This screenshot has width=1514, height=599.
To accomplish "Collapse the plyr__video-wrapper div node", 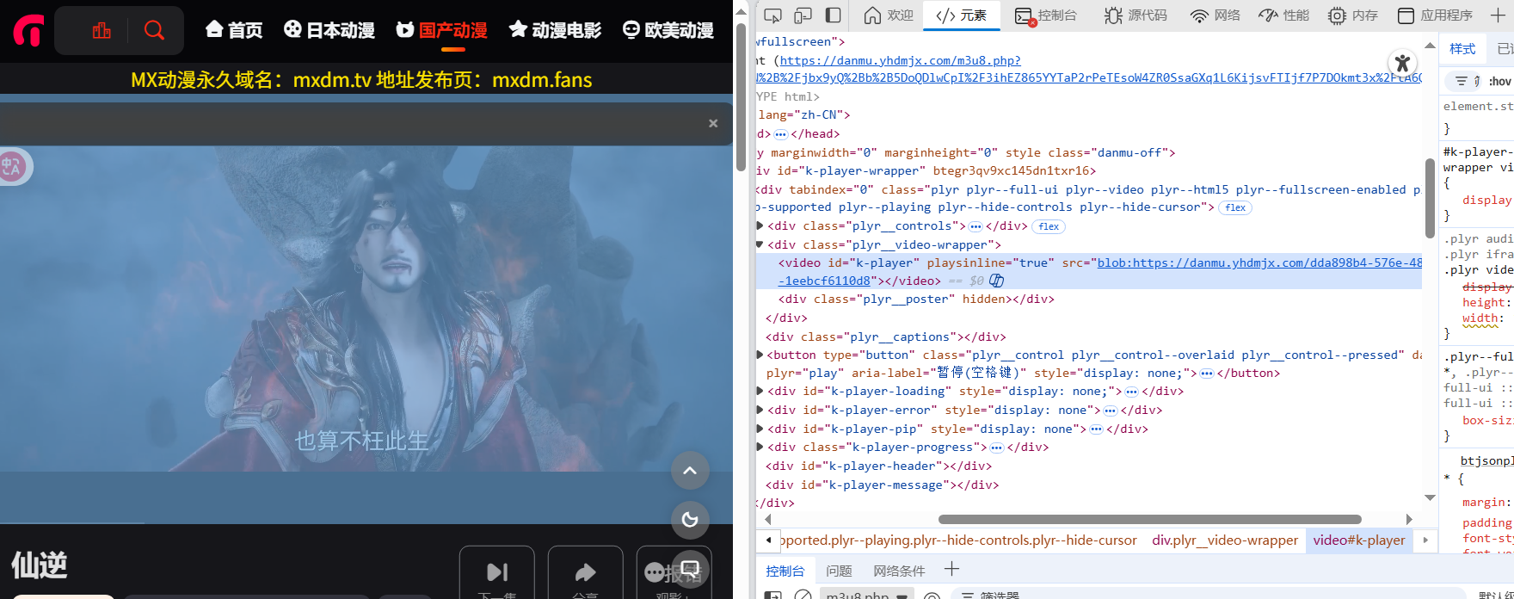I will [x=760, y=244].
